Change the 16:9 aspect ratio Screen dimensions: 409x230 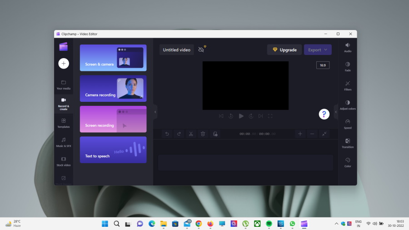(323, 65)
